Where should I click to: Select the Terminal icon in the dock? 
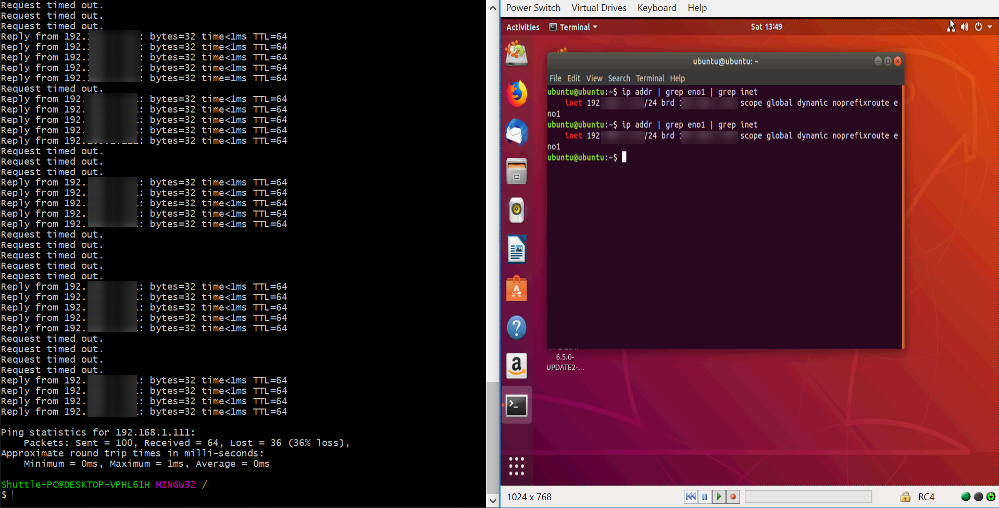coord(516,405)
